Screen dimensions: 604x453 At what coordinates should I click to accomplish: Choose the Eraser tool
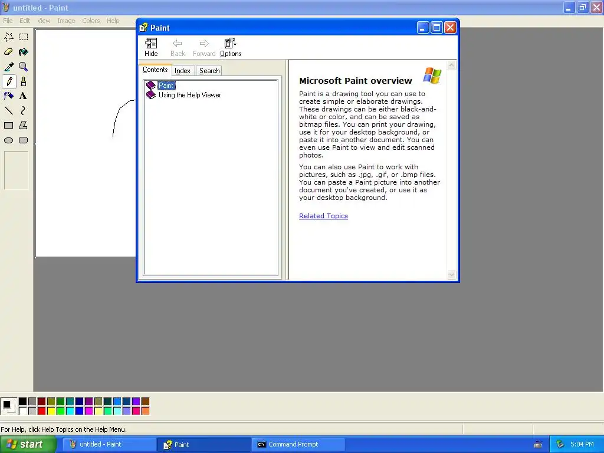pyautogui.click(x=9, y=52)
